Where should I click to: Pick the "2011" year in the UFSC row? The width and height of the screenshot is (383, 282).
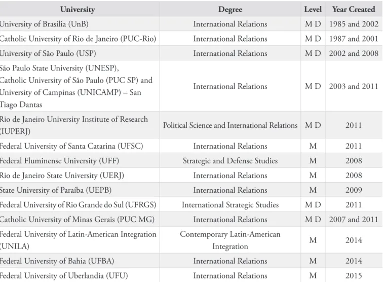tap(354, 146)
